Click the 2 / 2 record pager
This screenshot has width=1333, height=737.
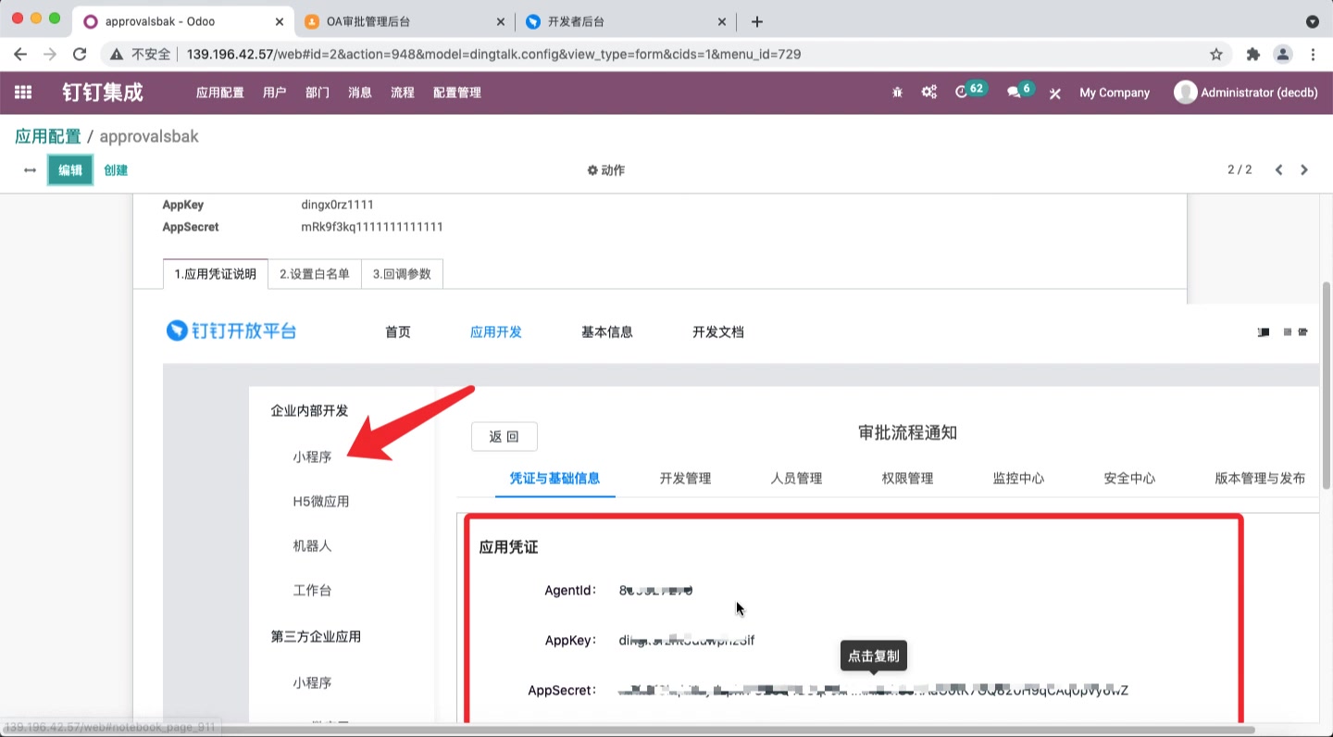pyautogui.click(x=1240, y=170)
